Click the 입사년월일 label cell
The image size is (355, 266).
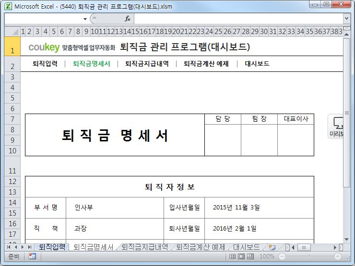(184, 208)
